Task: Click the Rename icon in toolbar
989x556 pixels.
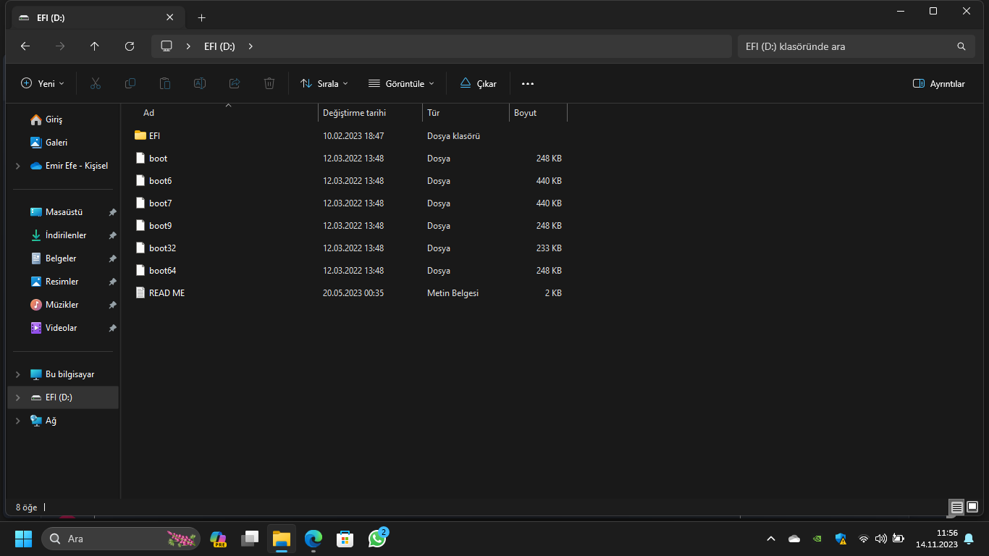Action: [x=200, y=83]
